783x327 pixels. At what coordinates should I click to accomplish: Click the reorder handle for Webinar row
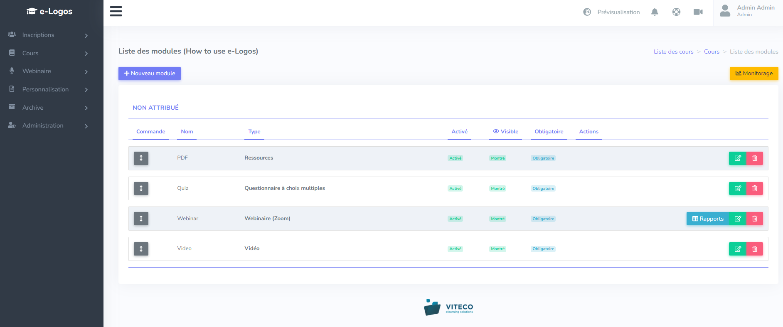coord(141,219)
